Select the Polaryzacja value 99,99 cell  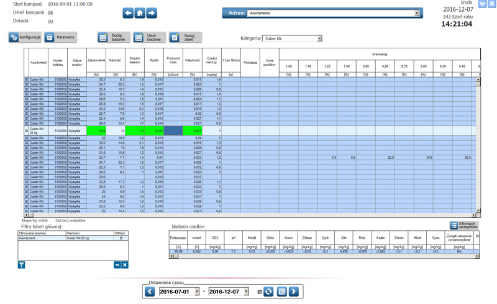(x=178, y=251)
